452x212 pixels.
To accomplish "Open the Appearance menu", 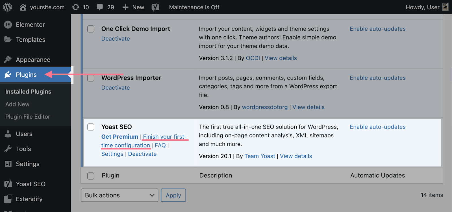I will [x=33, y=60].
